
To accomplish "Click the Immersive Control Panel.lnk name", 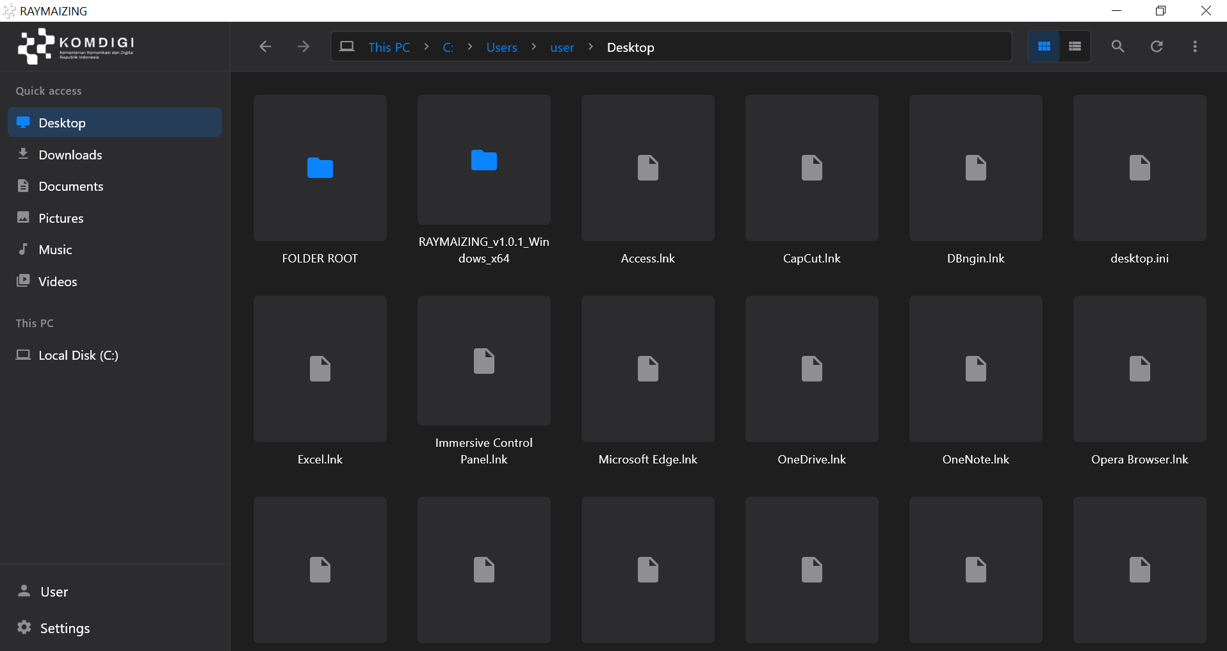I will pos(484,451).
